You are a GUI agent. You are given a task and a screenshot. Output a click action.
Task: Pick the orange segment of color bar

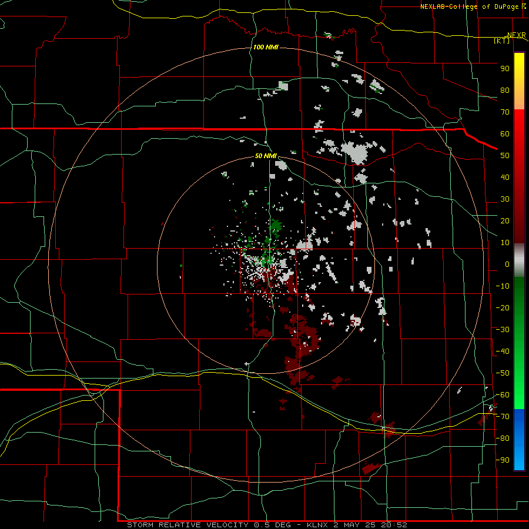519,100
